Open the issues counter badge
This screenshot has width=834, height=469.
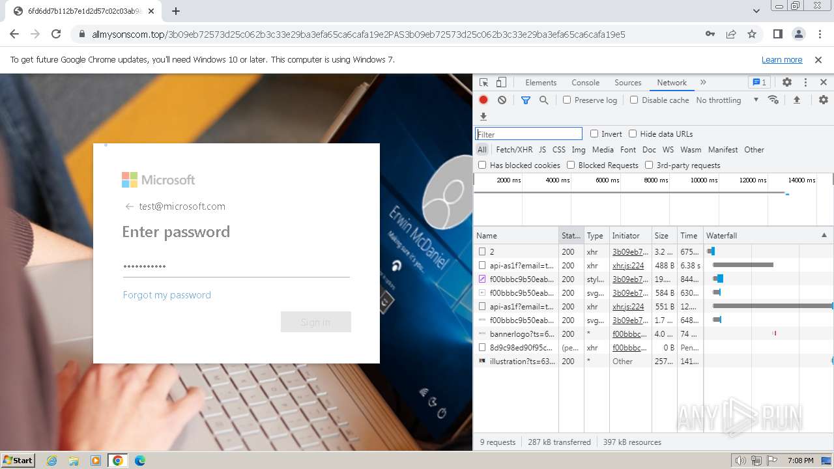[759, 82]
